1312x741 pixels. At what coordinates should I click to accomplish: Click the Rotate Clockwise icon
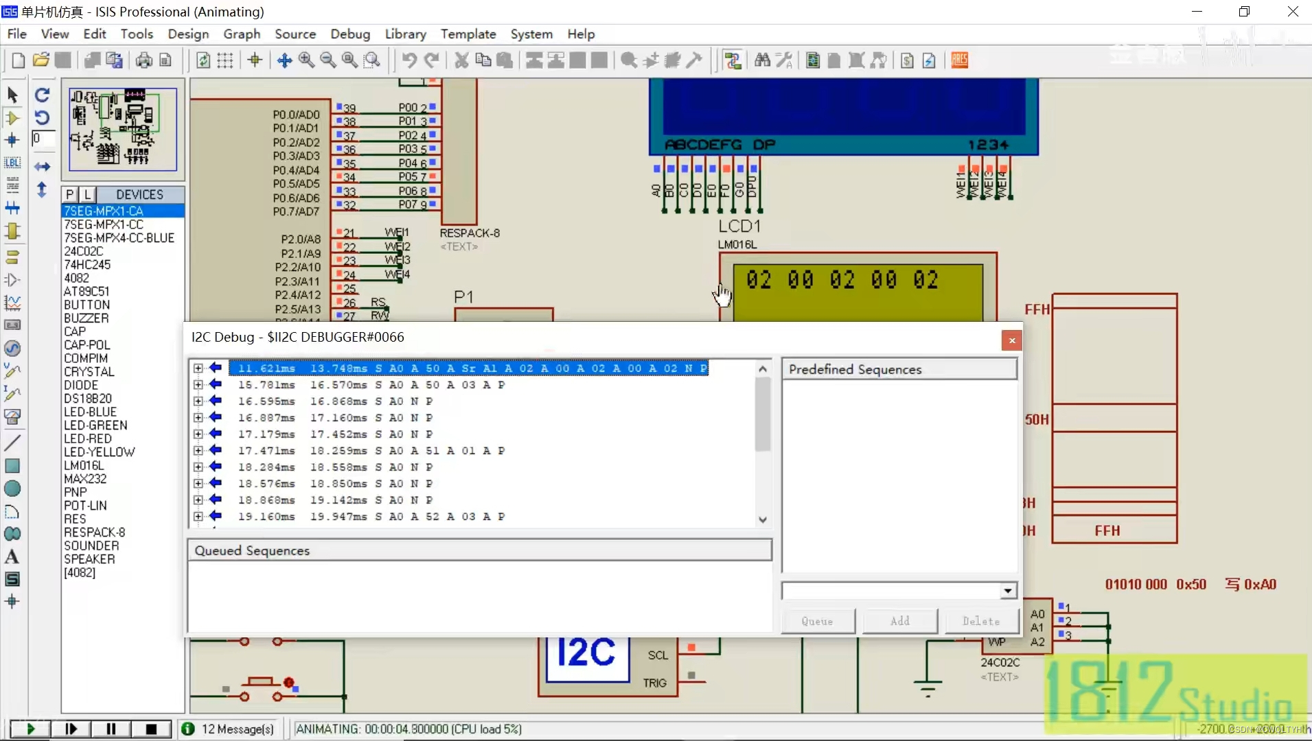point(43,95)
